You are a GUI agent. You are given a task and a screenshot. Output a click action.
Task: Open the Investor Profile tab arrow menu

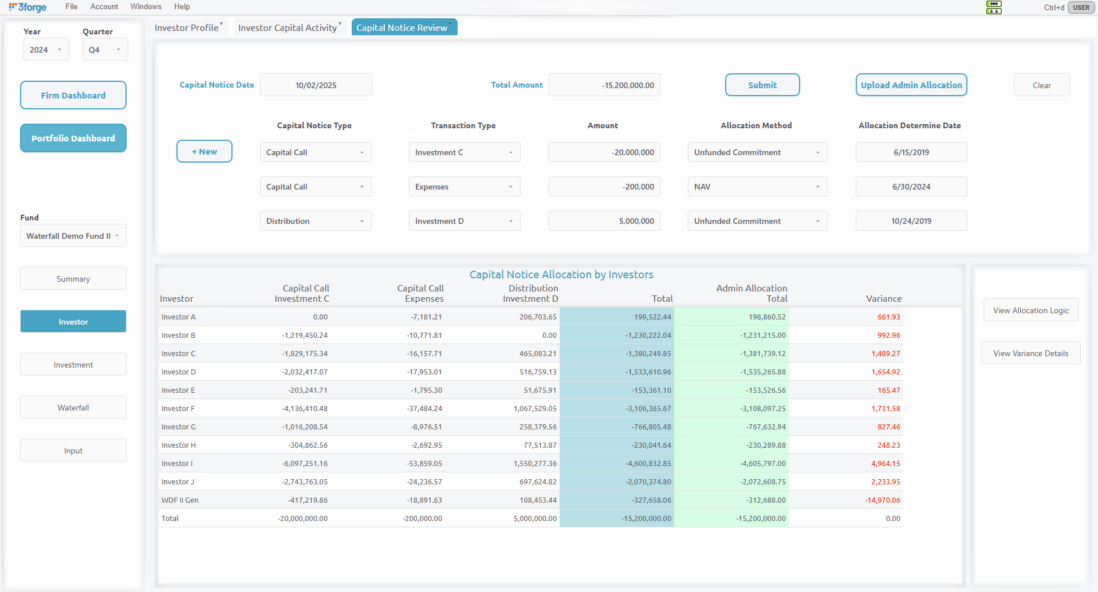222,24
